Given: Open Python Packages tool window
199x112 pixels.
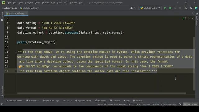Looking at the screenshot, I should [51, 100].
